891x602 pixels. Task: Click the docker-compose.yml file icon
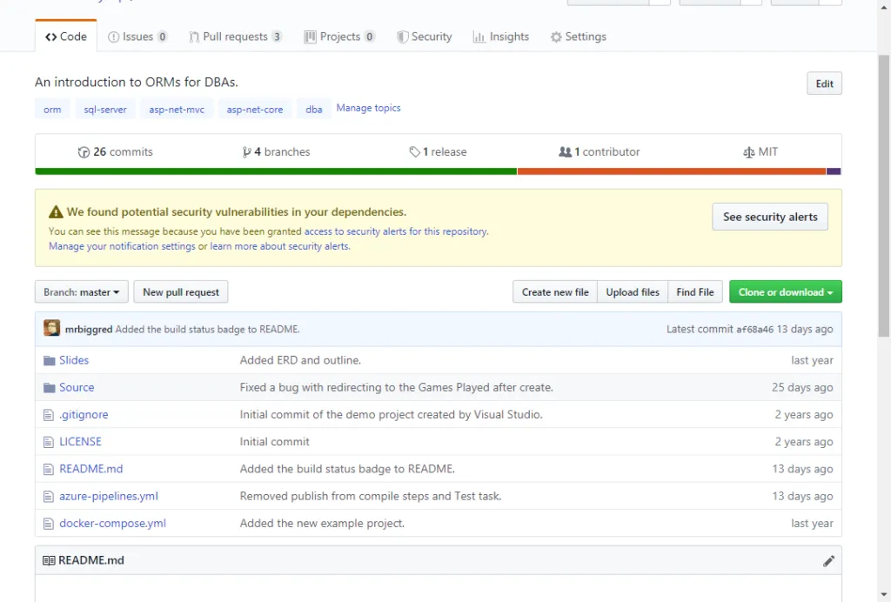(49, 525)
